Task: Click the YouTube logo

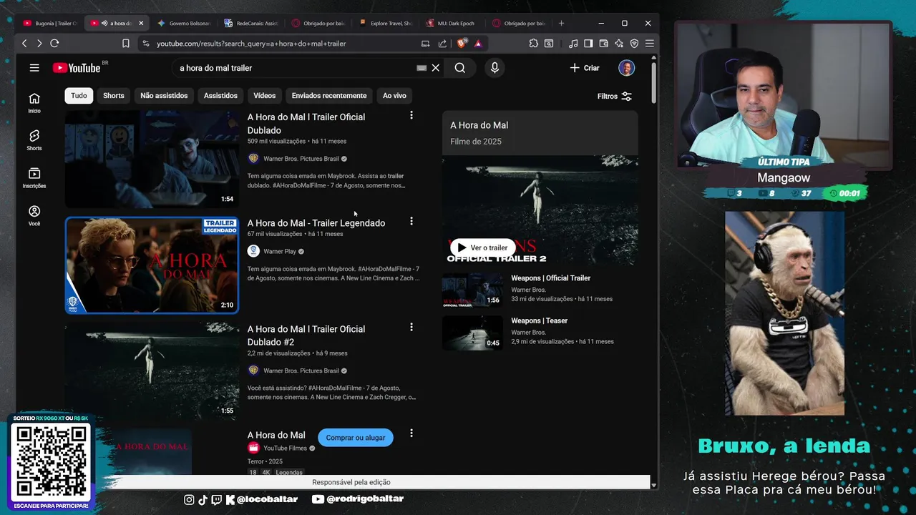Action: (76, 68)
